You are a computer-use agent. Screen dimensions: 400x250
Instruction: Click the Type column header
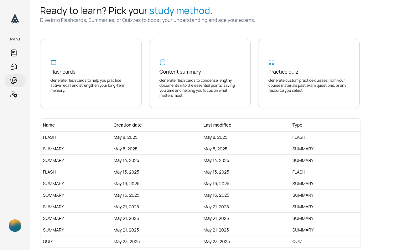pos(297,125)
